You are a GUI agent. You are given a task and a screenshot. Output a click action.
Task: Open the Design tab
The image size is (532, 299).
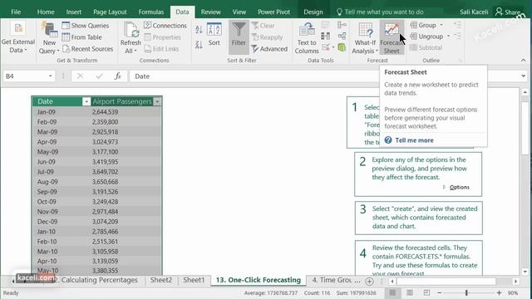click(313, 12)
